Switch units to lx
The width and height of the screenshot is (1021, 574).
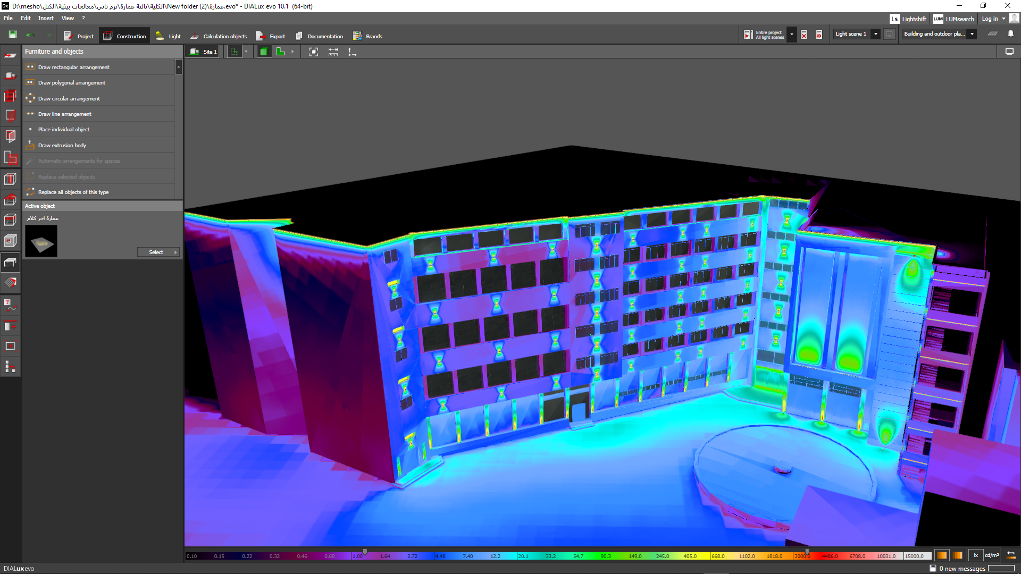pos(976,555)
